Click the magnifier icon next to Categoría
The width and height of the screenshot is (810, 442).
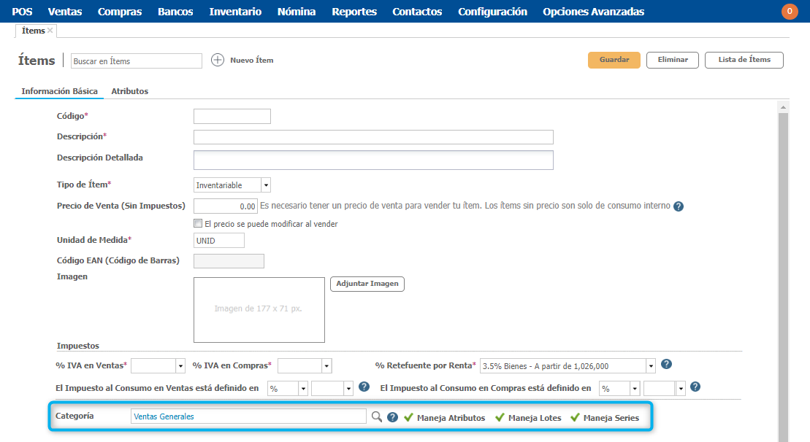click(x=377, y=417)
